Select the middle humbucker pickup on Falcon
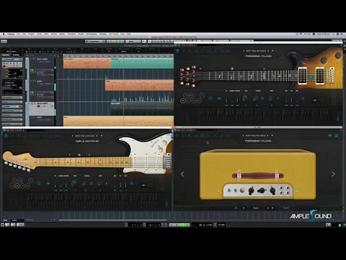Screen dimensions: 346x260 [320, 76]
